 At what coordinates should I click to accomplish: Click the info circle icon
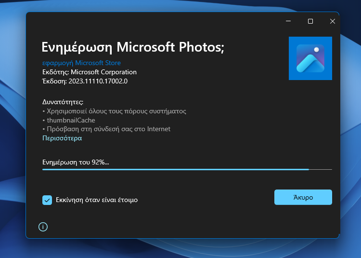point(43,227)
